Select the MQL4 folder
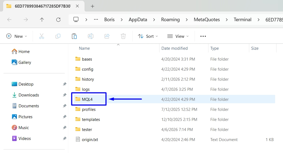 [x=87, y=99]
